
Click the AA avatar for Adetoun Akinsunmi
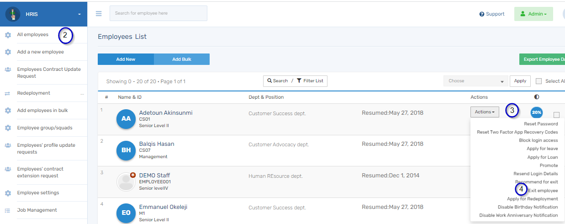pyautogui.click(x=126, y=119)
